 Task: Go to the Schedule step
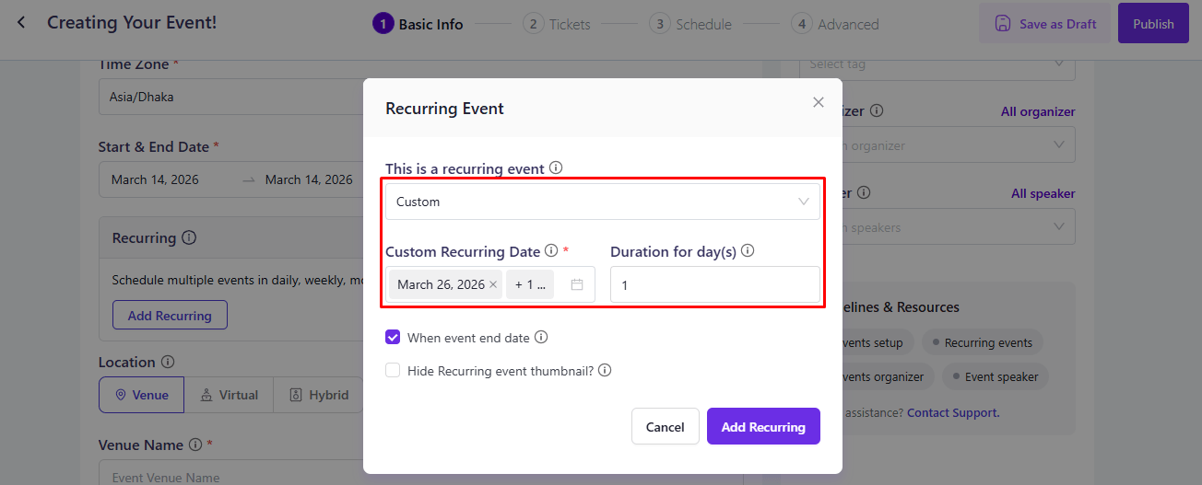pos(691,24)
